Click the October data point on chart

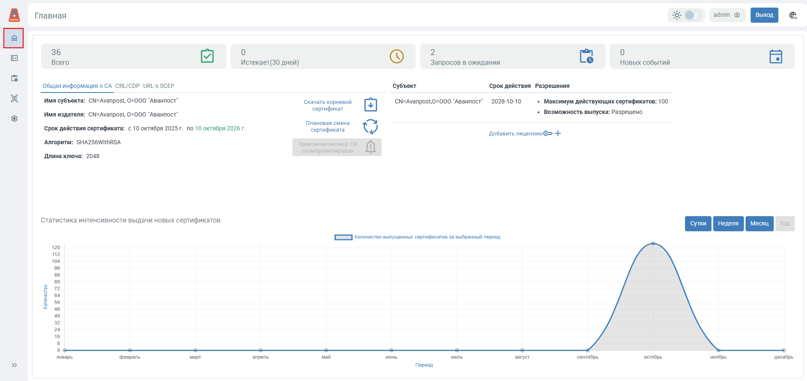click(x=653, y=243)
